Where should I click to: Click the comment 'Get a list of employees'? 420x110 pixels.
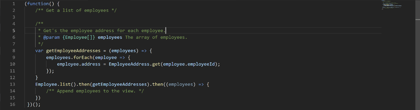click(77, 11)
